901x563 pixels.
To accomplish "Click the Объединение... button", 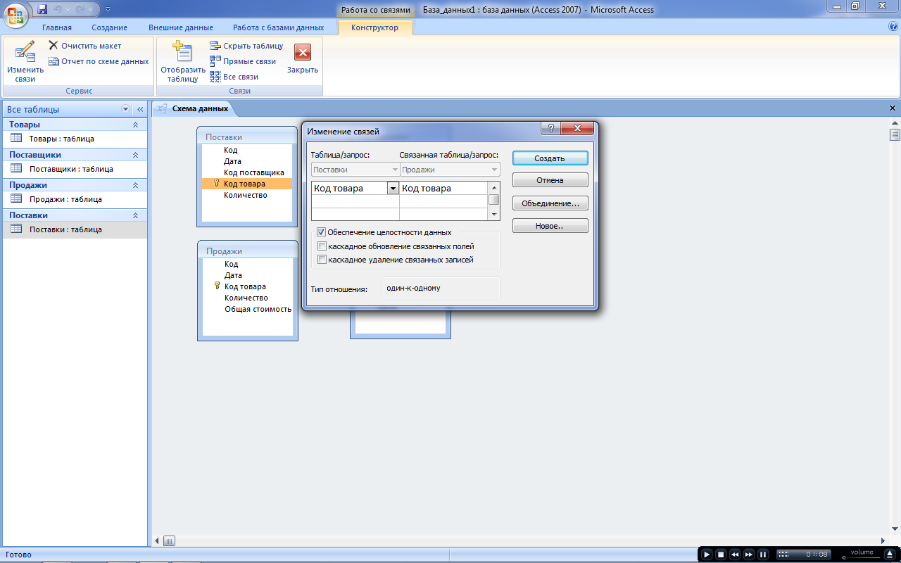I will (550, 203).
